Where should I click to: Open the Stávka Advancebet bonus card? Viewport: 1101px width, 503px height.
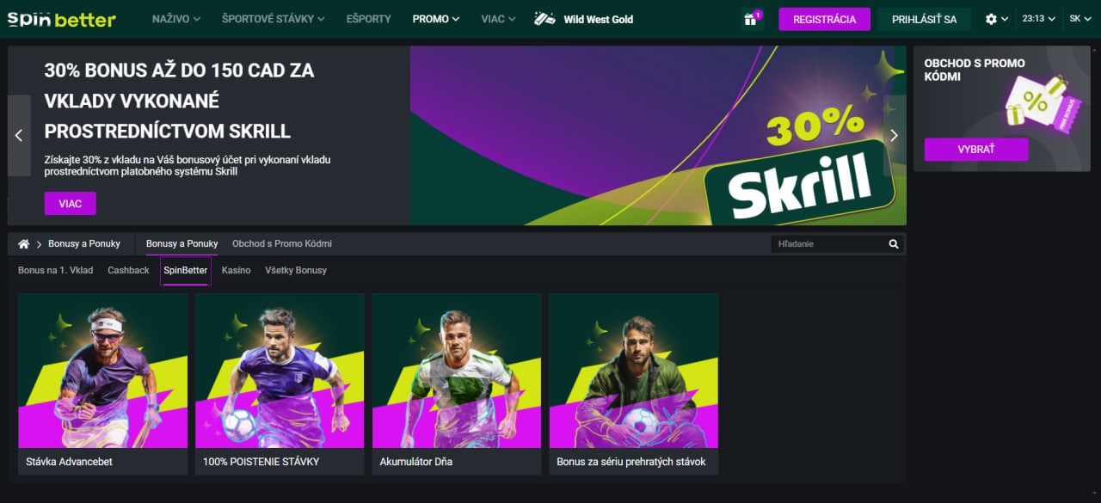tap(103, 384)
